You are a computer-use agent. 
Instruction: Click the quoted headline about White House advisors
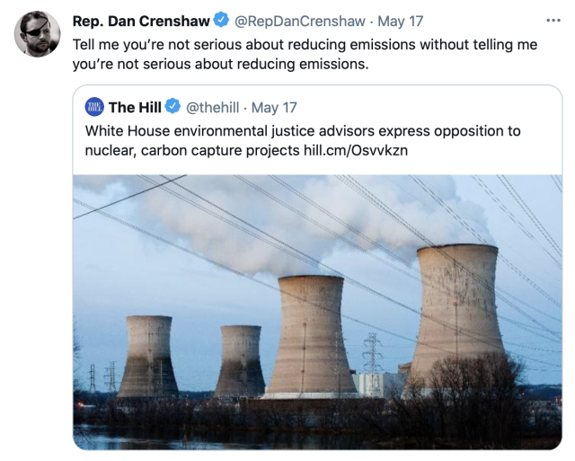[302, 131]
